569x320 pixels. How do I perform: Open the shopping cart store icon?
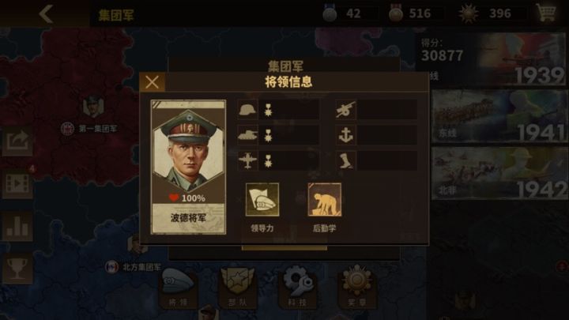click(x=546, y=13)
